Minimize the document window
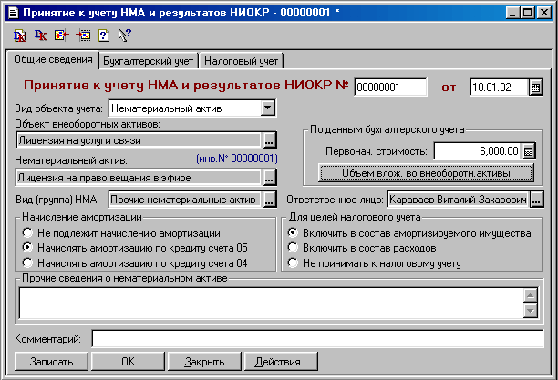The height and width of the screenshot is (380, 558). click(512, 13)
